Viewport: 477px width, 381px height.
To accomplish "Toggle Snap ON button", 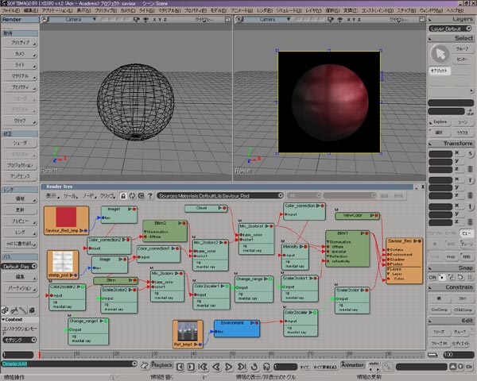I will pos(432,277).
